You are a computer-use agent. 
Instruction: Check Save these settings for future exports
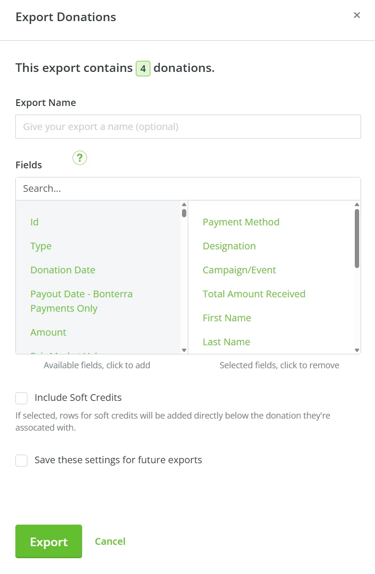pyautogui.click(x=22, y=460)
